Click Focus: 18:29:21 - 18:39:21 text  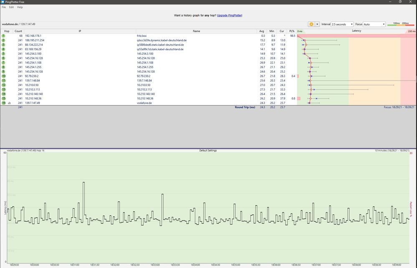[399, 107]
